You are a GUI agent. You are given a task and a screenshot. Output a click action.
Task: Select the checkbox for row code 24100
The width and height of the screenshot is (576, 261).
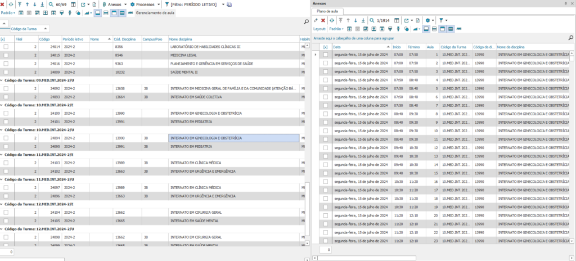click(6, 113)
